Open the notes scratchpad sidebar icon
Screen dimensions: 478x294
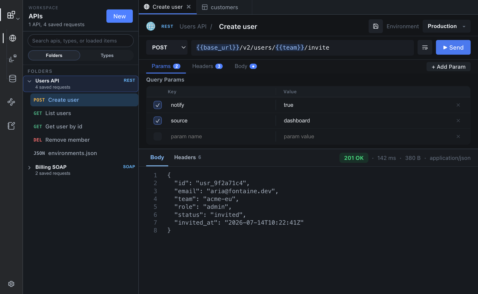point(11,126)
